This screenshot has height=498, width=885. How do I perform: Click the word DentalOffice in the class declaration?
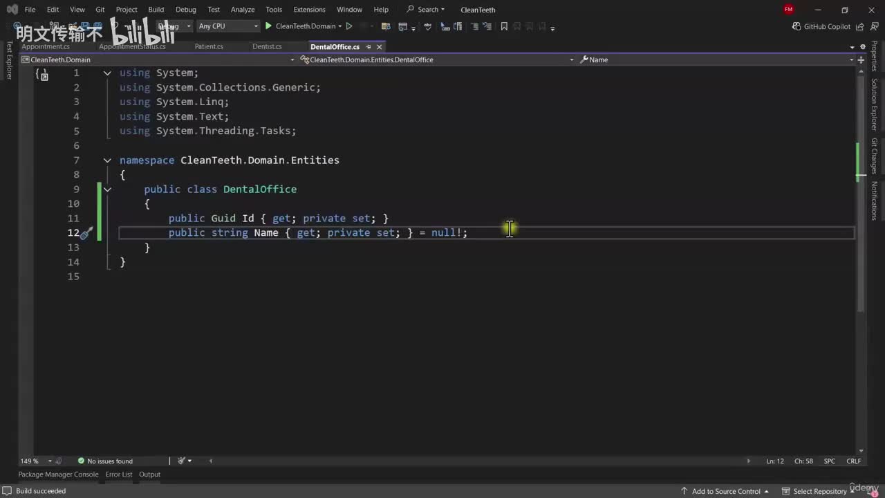pyautogui.click(x=260, y=189)
